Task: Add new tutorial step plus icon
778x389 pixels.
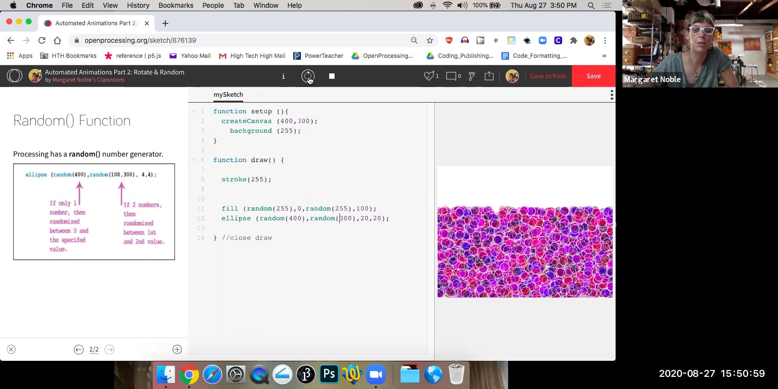Action: (x=177, y=350)
